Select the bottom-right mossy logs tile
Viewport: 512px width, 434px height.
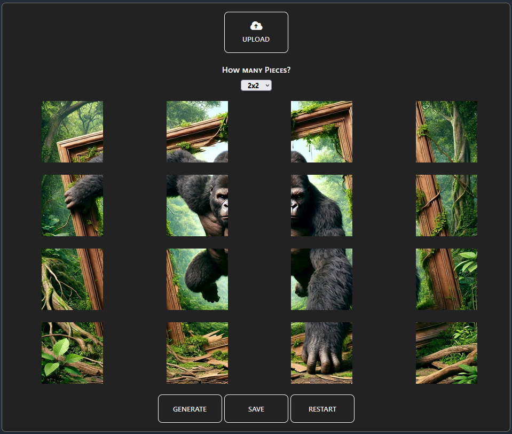446,353
